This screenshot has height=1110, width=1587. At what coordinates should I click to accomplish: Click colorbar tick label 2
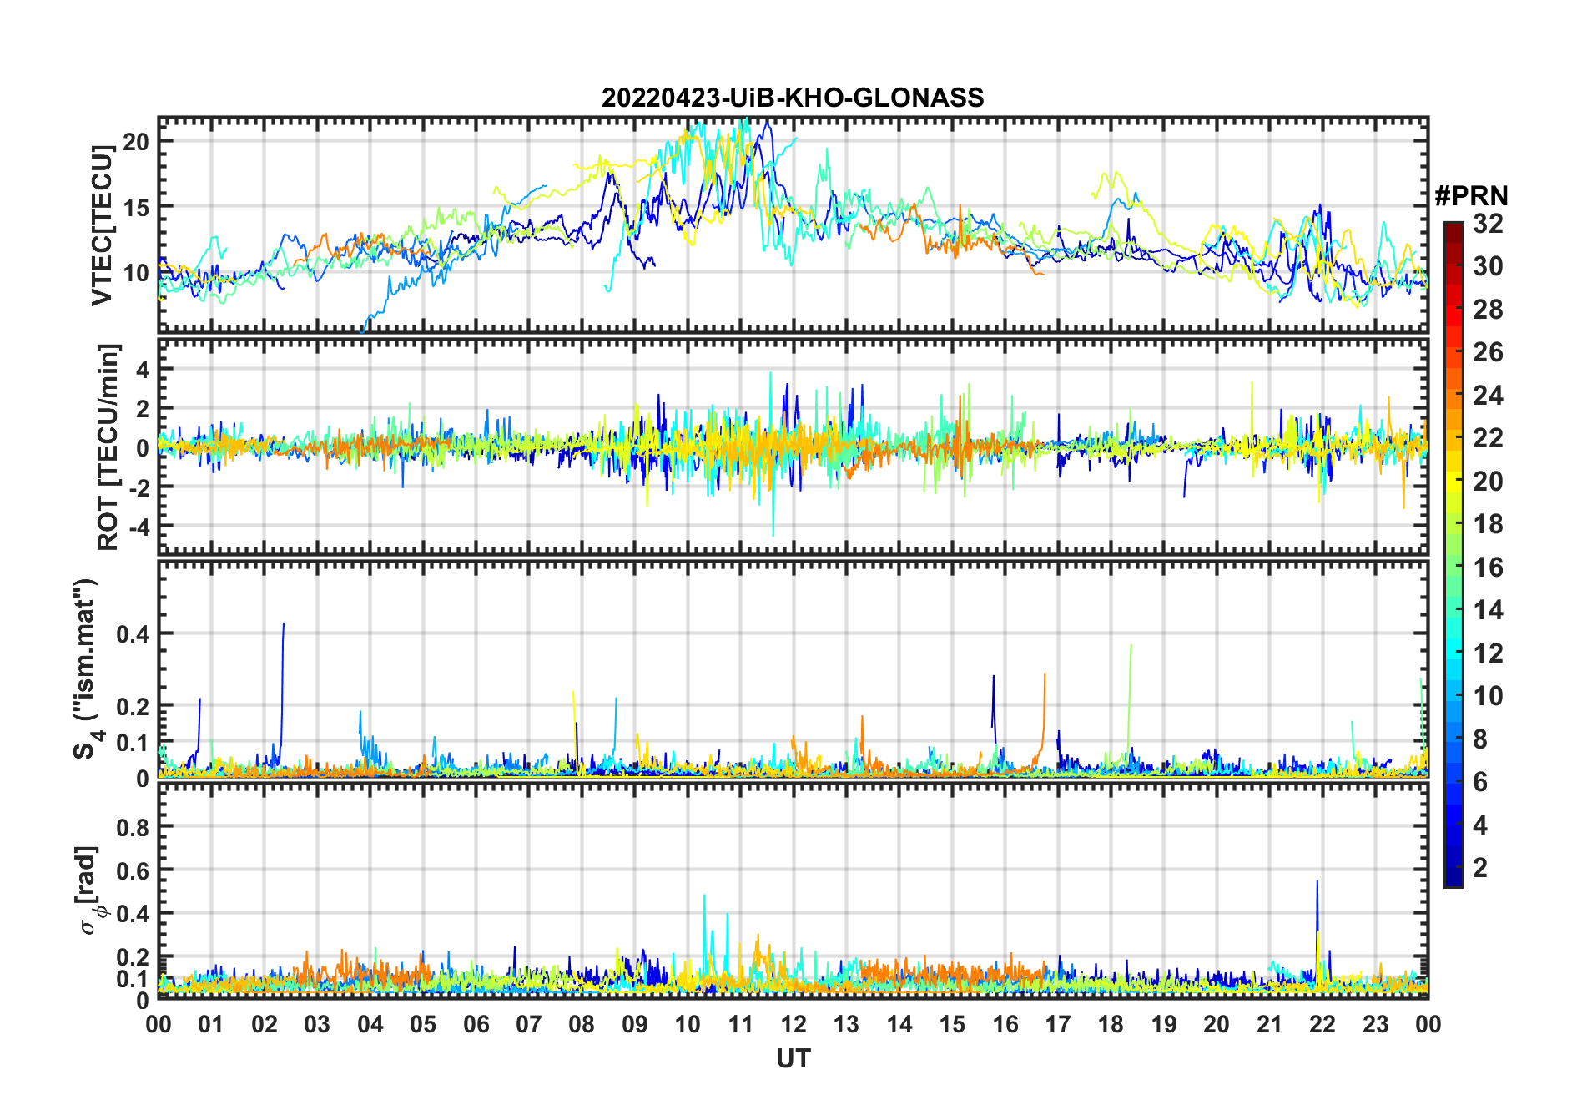pyautogui.click(x=1480, y=868)
